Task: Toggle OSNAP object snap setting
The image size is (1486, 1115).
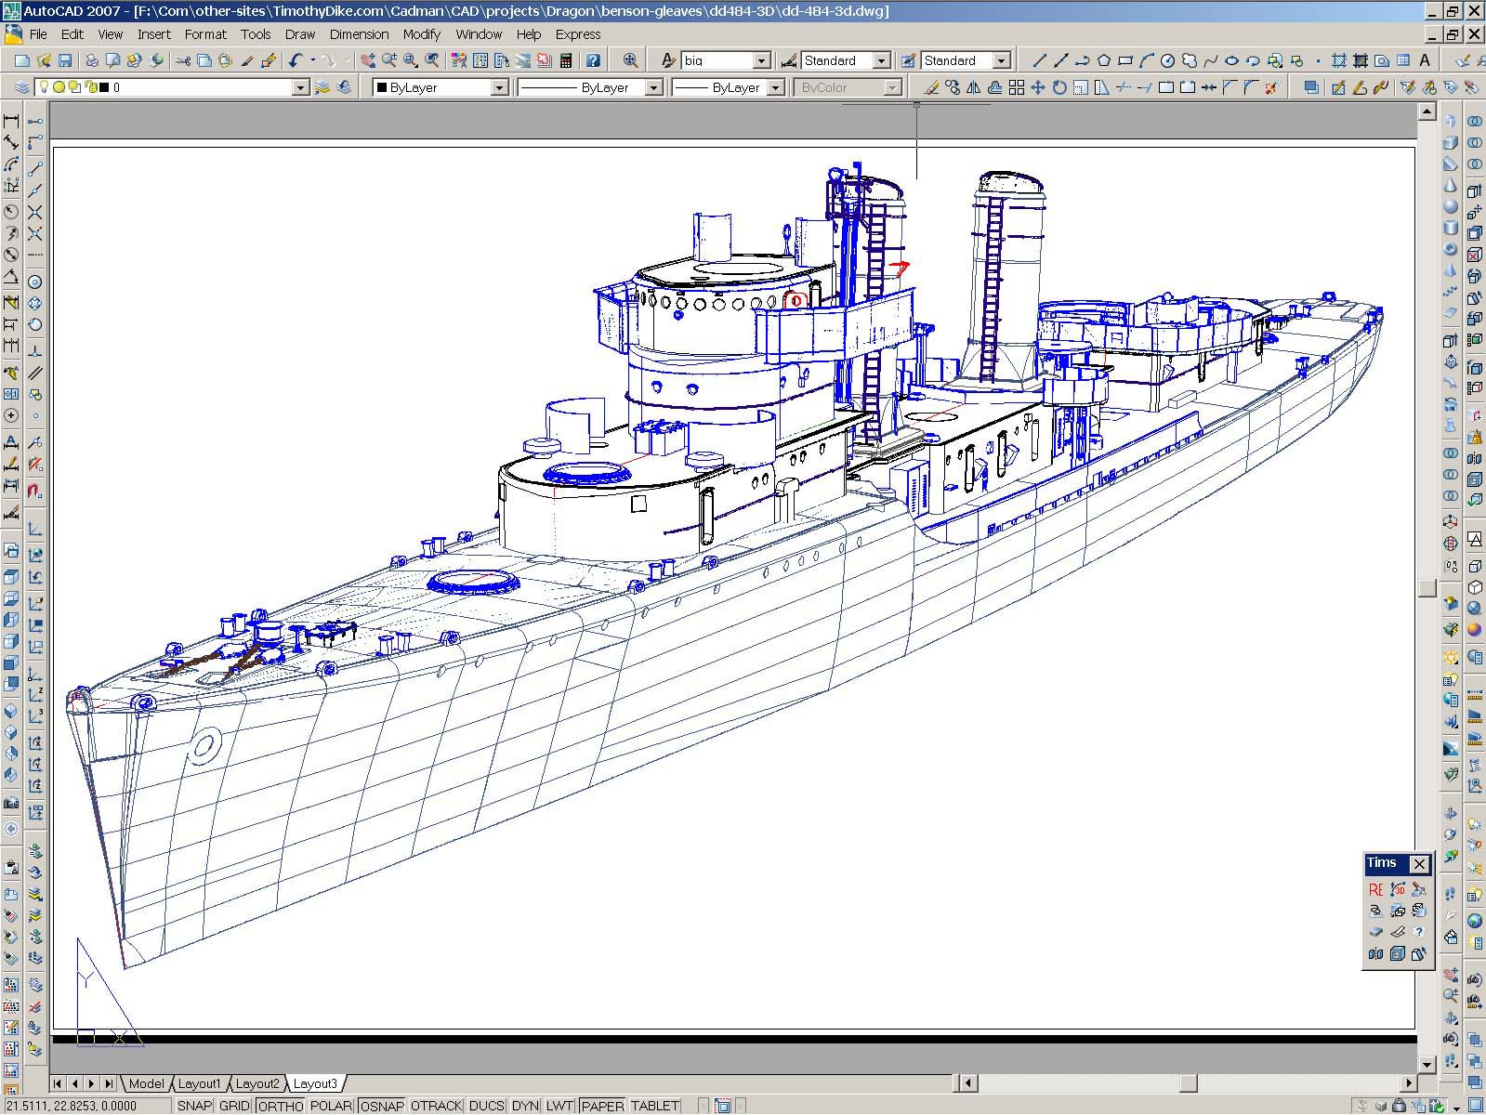Action: click(x=382, y=1106)
